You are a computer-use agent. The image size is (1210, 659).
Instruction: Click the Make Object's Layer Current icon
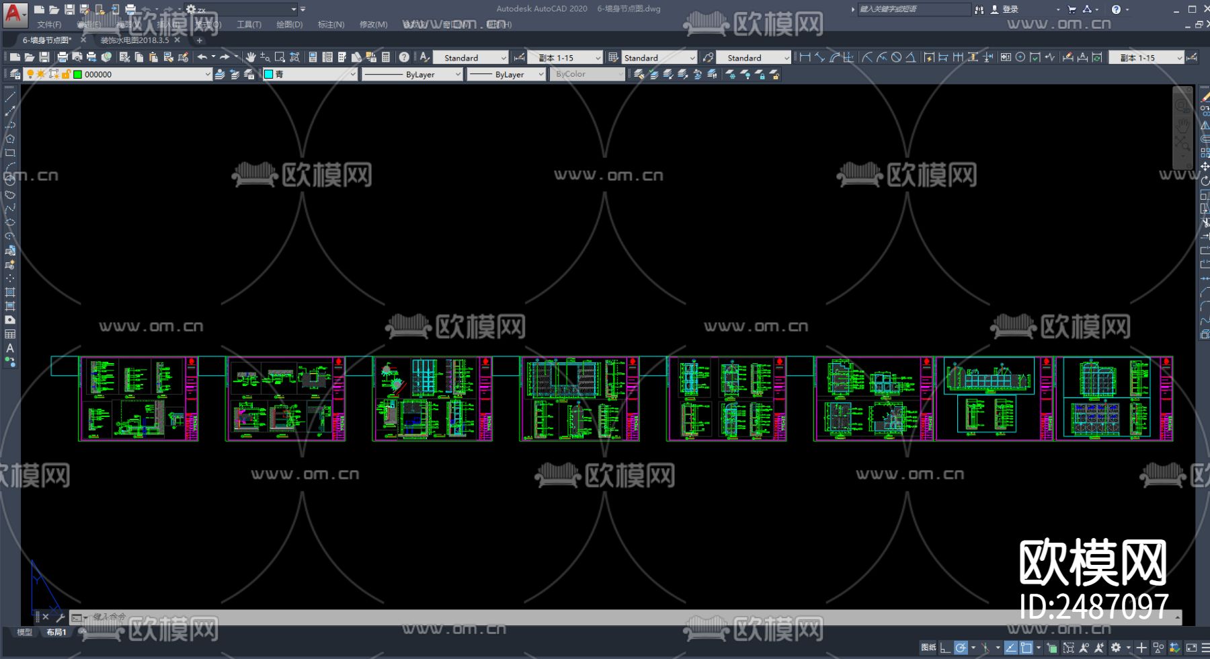220,74
